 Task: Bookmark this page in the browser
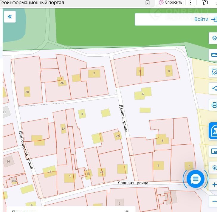point(148,3)
